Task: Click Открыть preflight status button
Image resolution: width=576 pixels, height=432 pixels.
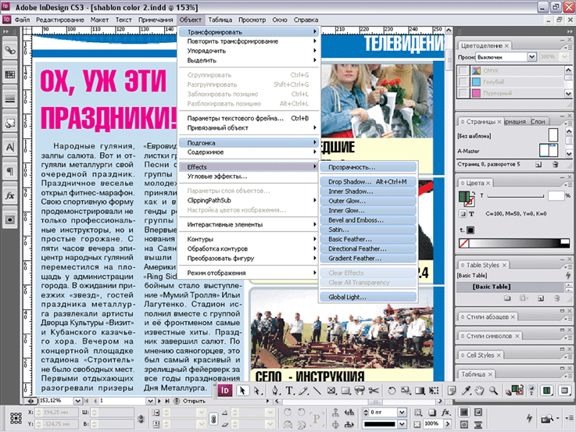Action: point(194,401)
